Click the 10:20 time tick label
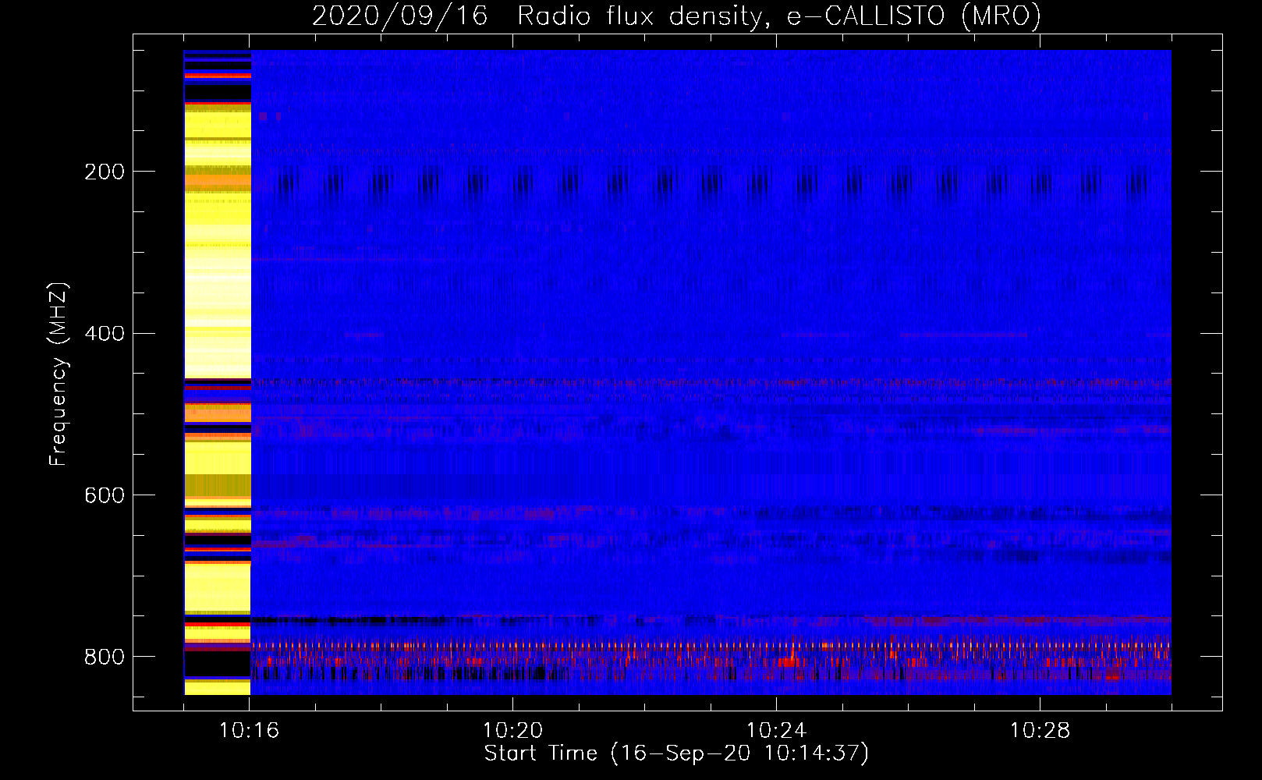This screenshot has width=1262, height=780. click(513, 730)
